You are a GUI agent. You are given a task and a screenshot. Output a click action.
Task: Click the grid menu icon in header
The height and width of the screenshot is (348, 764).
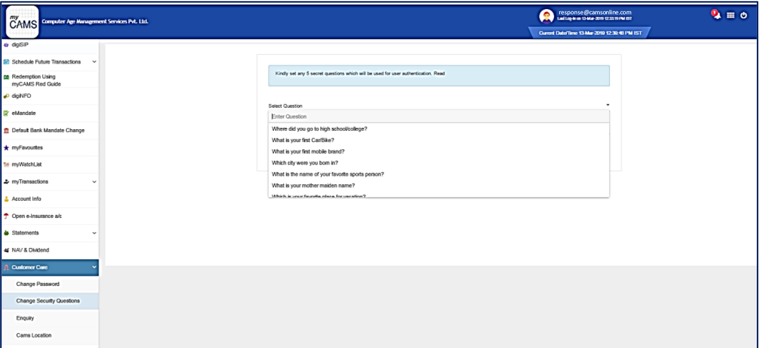(730, 15)
